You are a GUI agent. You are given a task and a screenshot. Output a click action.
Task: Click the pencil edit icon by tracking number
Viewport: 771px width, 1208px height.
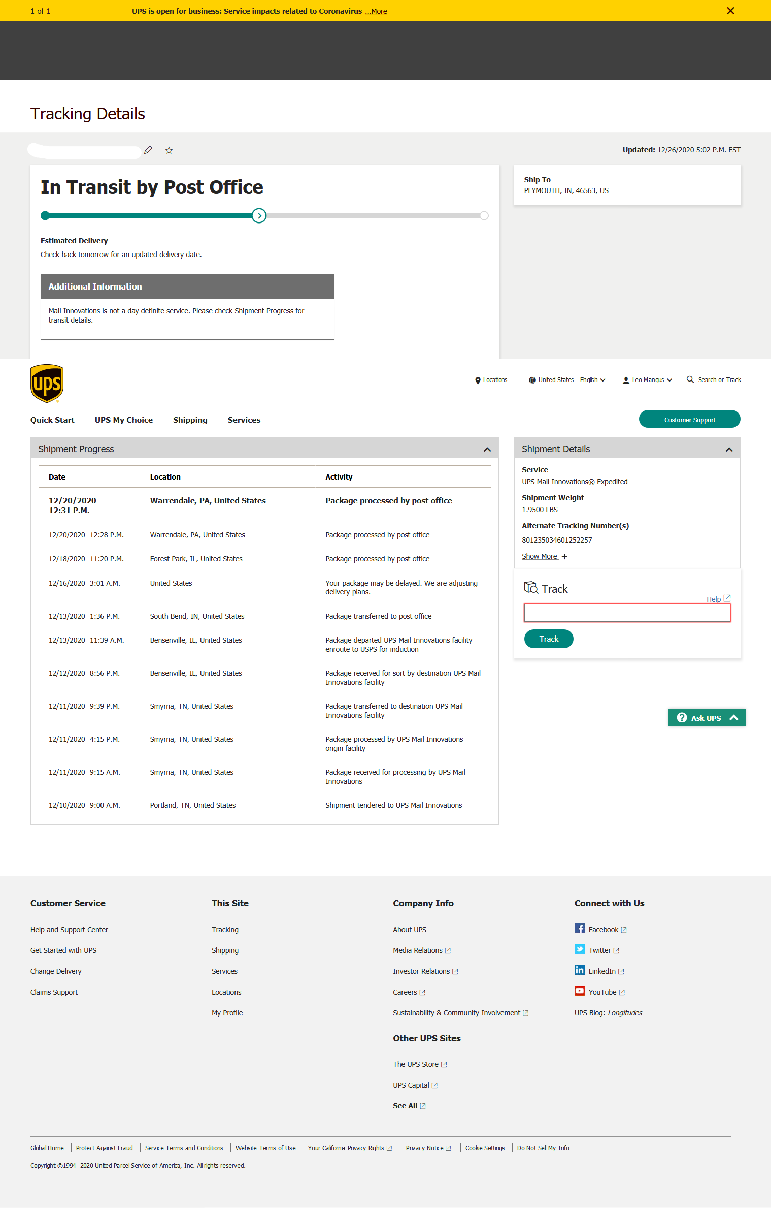tap(148, 150)
